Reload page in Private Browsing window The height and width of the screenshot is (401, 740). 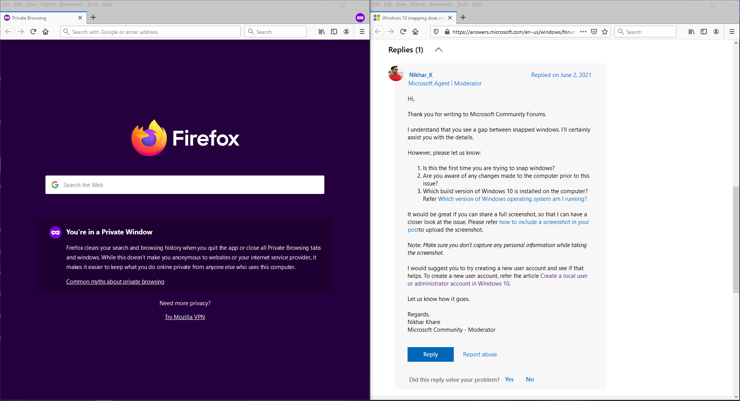(33, 32)
